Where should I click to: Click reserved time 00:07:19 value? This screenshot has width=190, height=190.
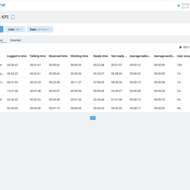click(54, 108)
